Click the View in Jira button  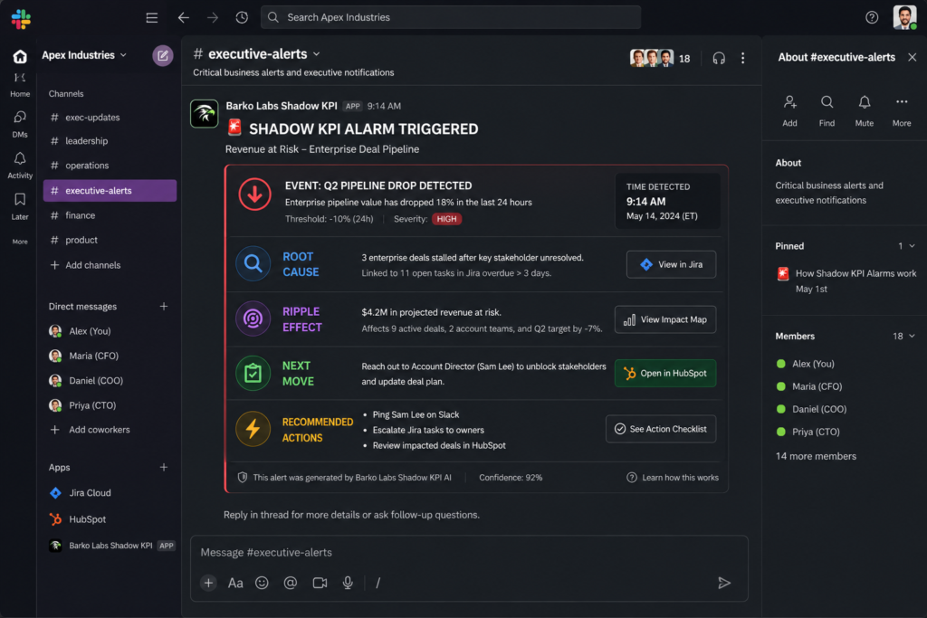(671, 264)
